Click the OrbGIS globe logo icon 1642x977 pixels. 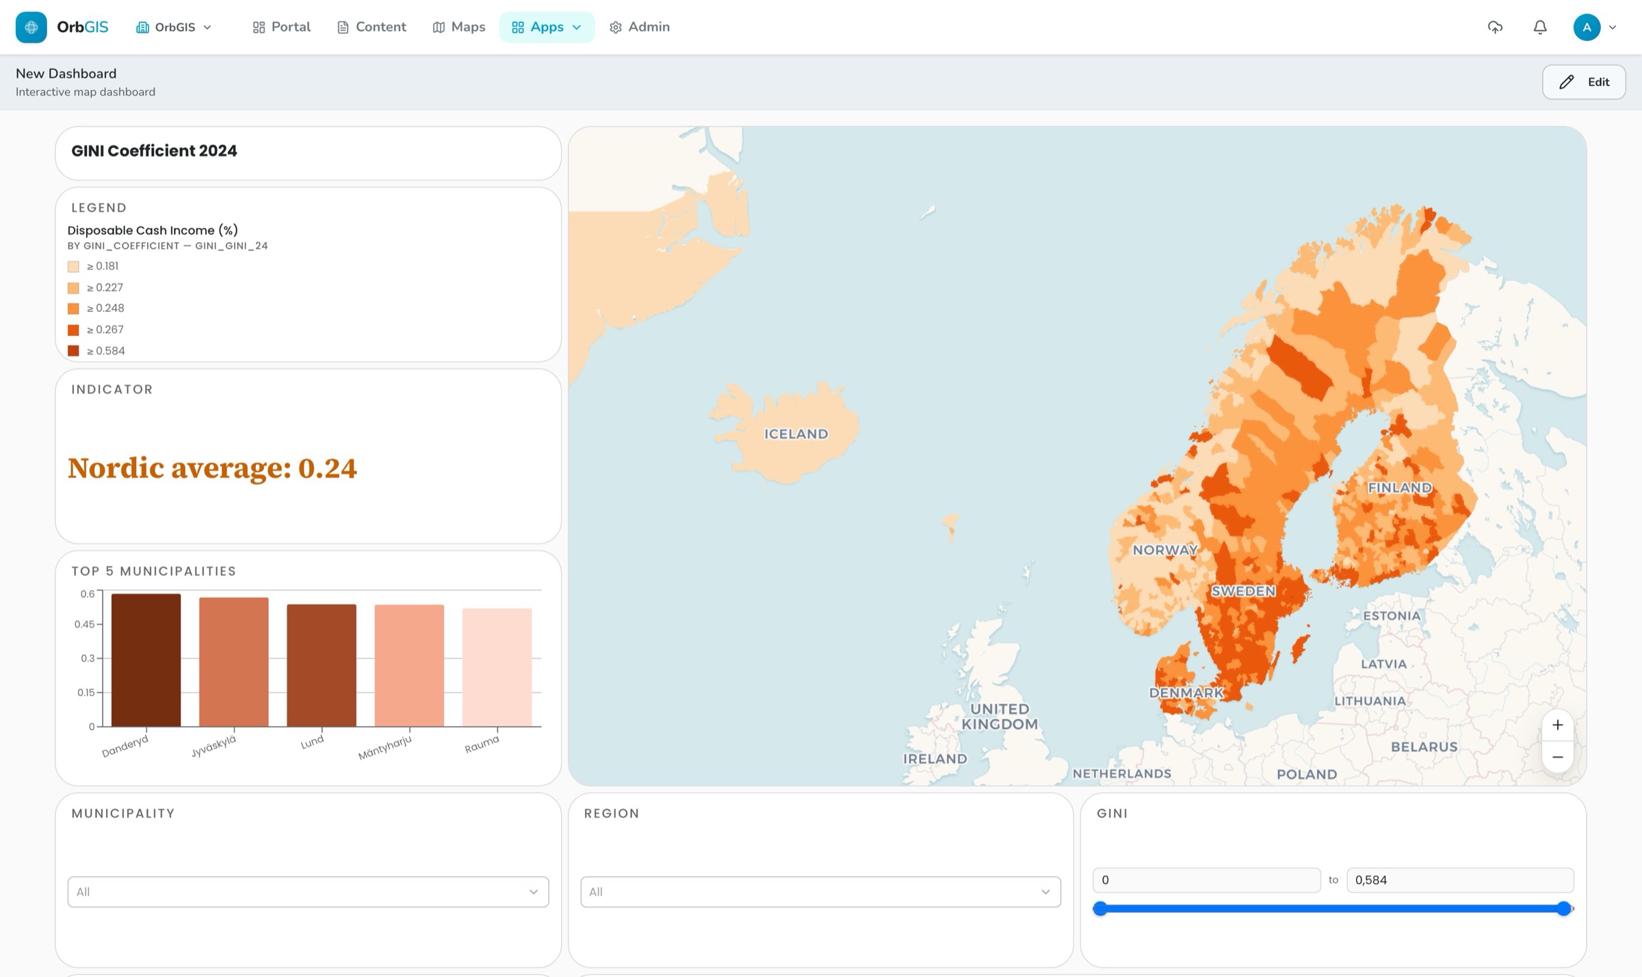tap(31, 27)
